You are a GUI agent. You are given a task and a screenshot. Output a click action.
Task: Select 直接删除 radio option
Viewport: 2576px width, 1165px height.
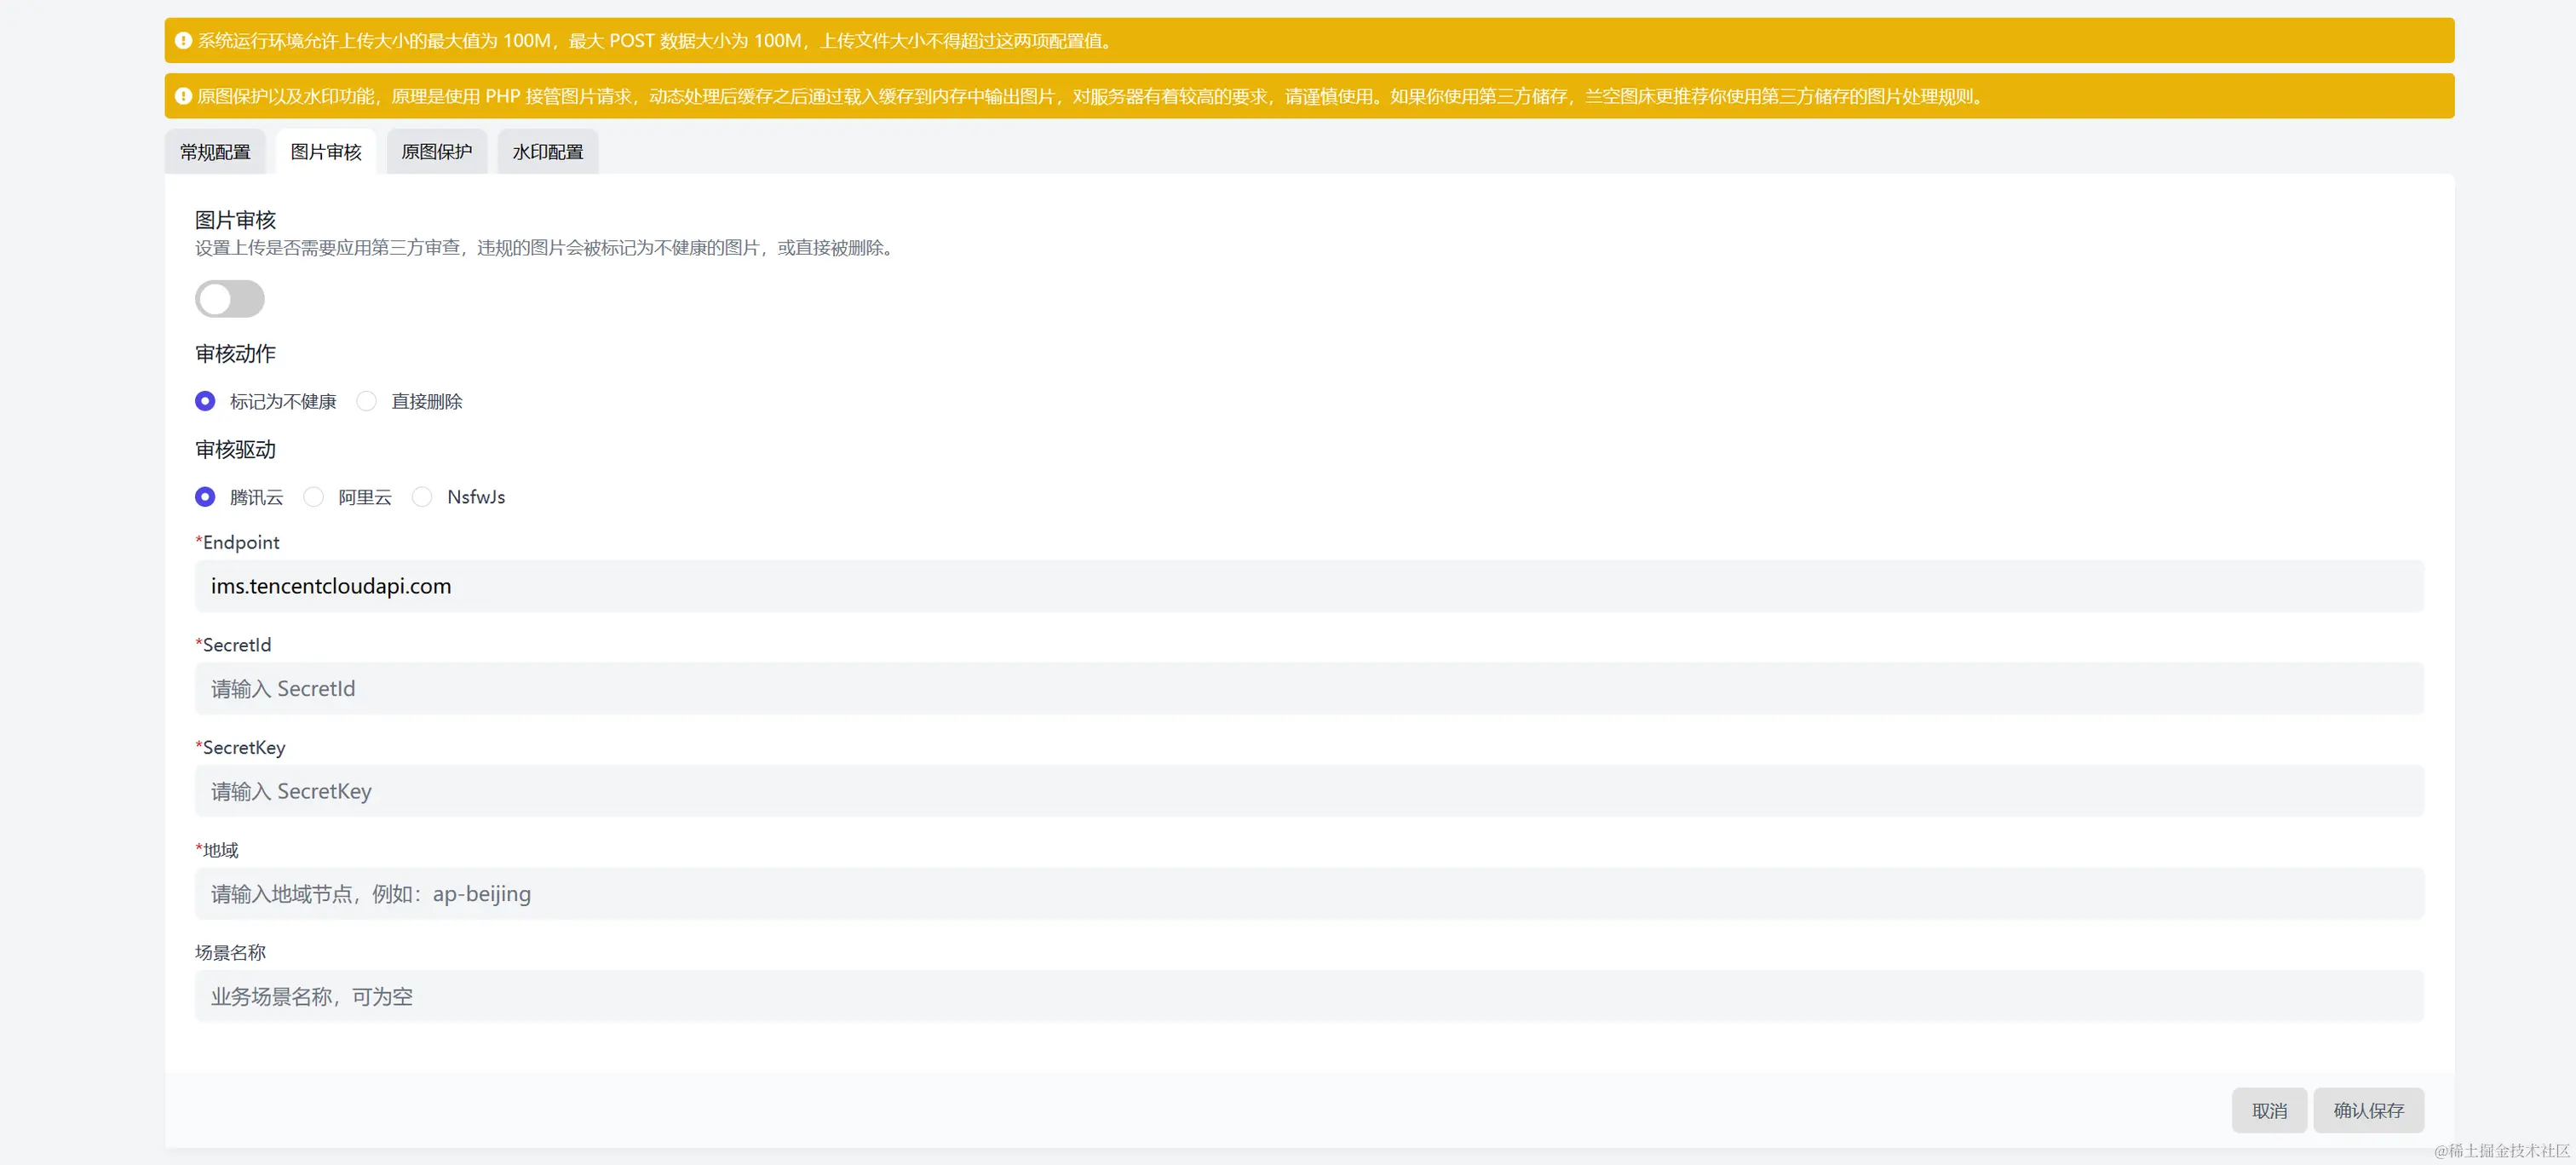[367, 401]
